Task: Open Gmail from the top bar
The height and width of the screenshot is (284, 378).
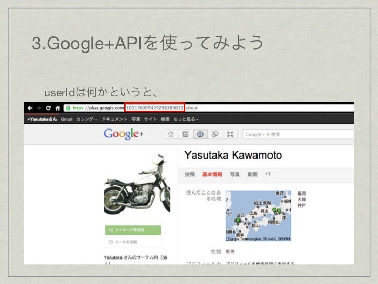Action: (66, 119)
